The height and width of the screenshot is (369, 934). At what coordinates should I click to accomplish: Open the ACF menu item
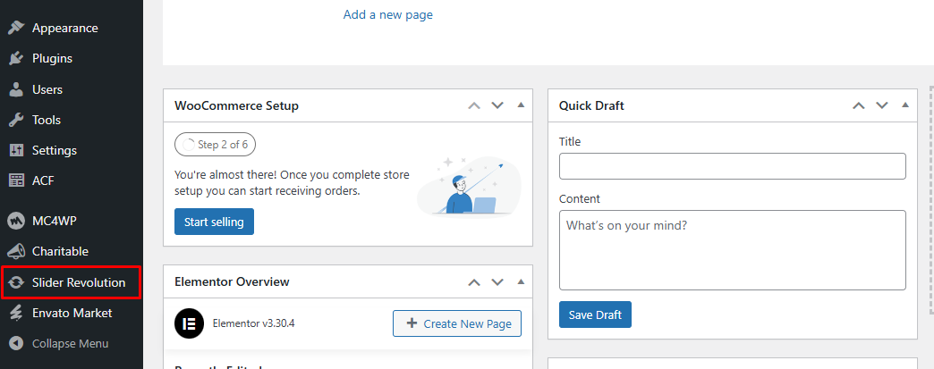[43, 180]
